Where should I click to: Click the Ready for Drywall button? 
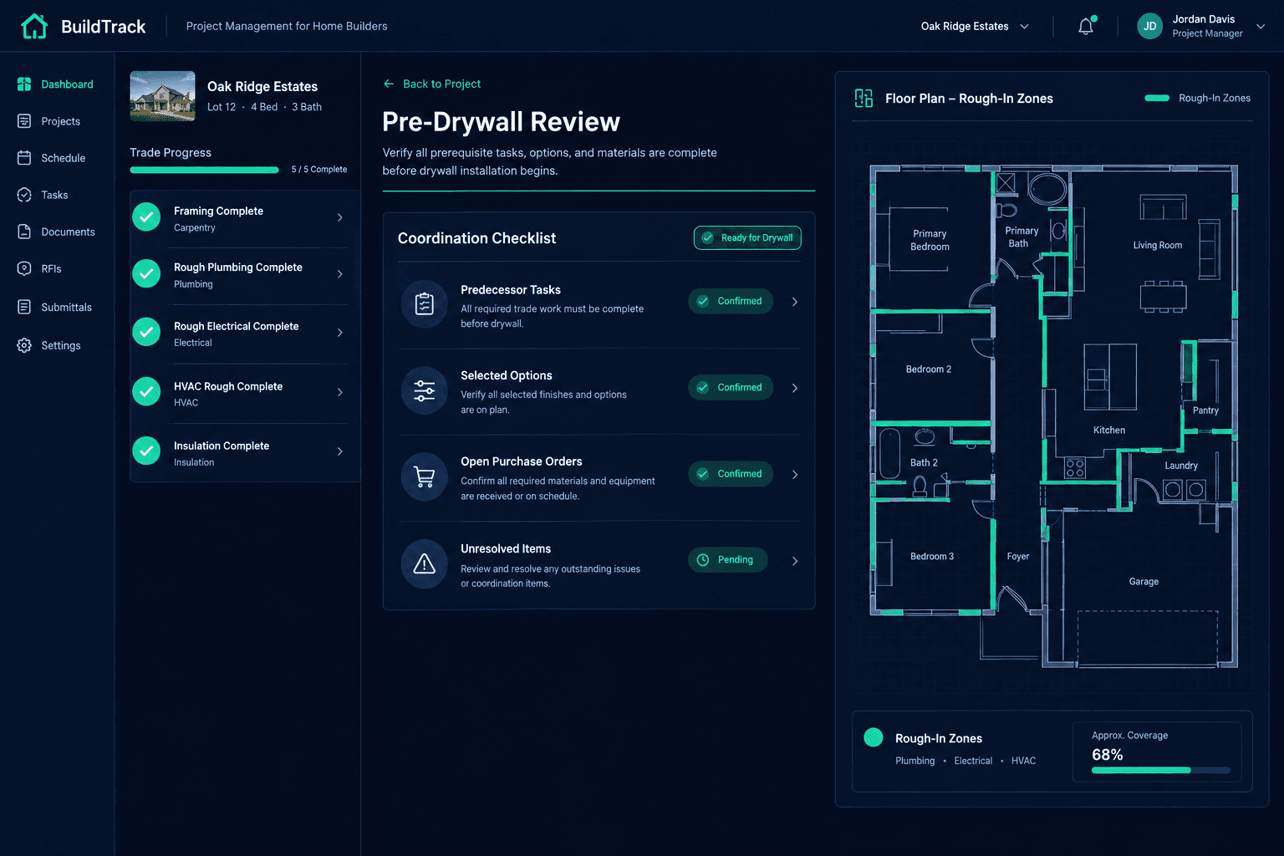point(747,237)
